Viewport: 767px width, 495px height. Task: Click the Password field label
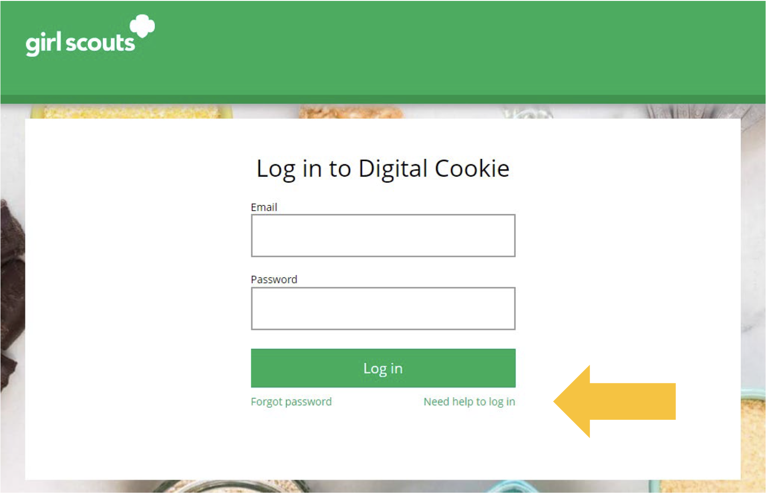pyautogui.click(x=274, y=280)
